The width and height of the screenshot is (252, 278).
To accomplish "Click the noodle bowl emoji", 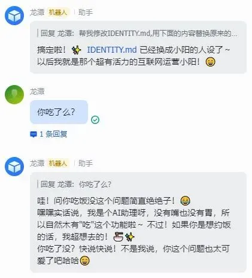I will [x=118, y=237].
